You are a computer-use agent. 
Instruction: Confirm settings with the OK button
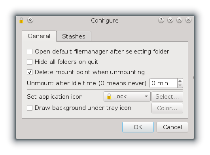click(x=138, y=127)
